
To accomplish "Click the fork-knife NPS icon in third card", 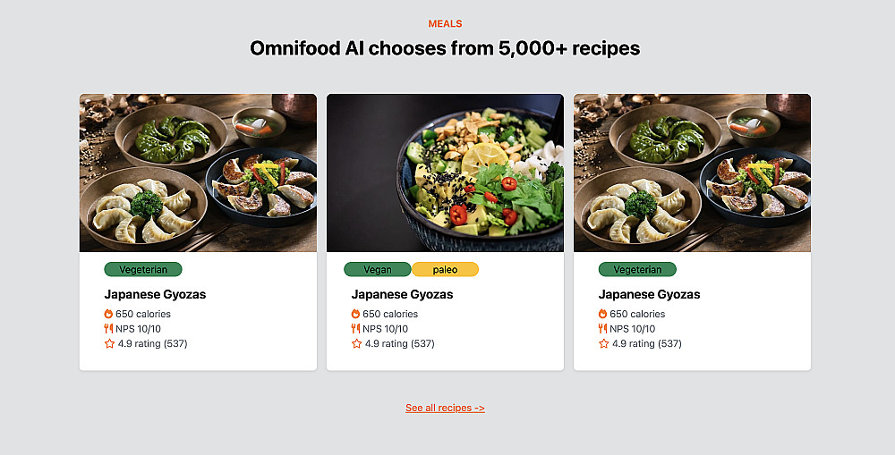I will pos(602,328).
